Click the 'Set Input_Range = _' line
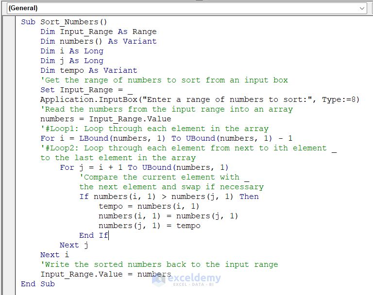The width and height of the screenshot is (373, 295). [x=86, y=90]
